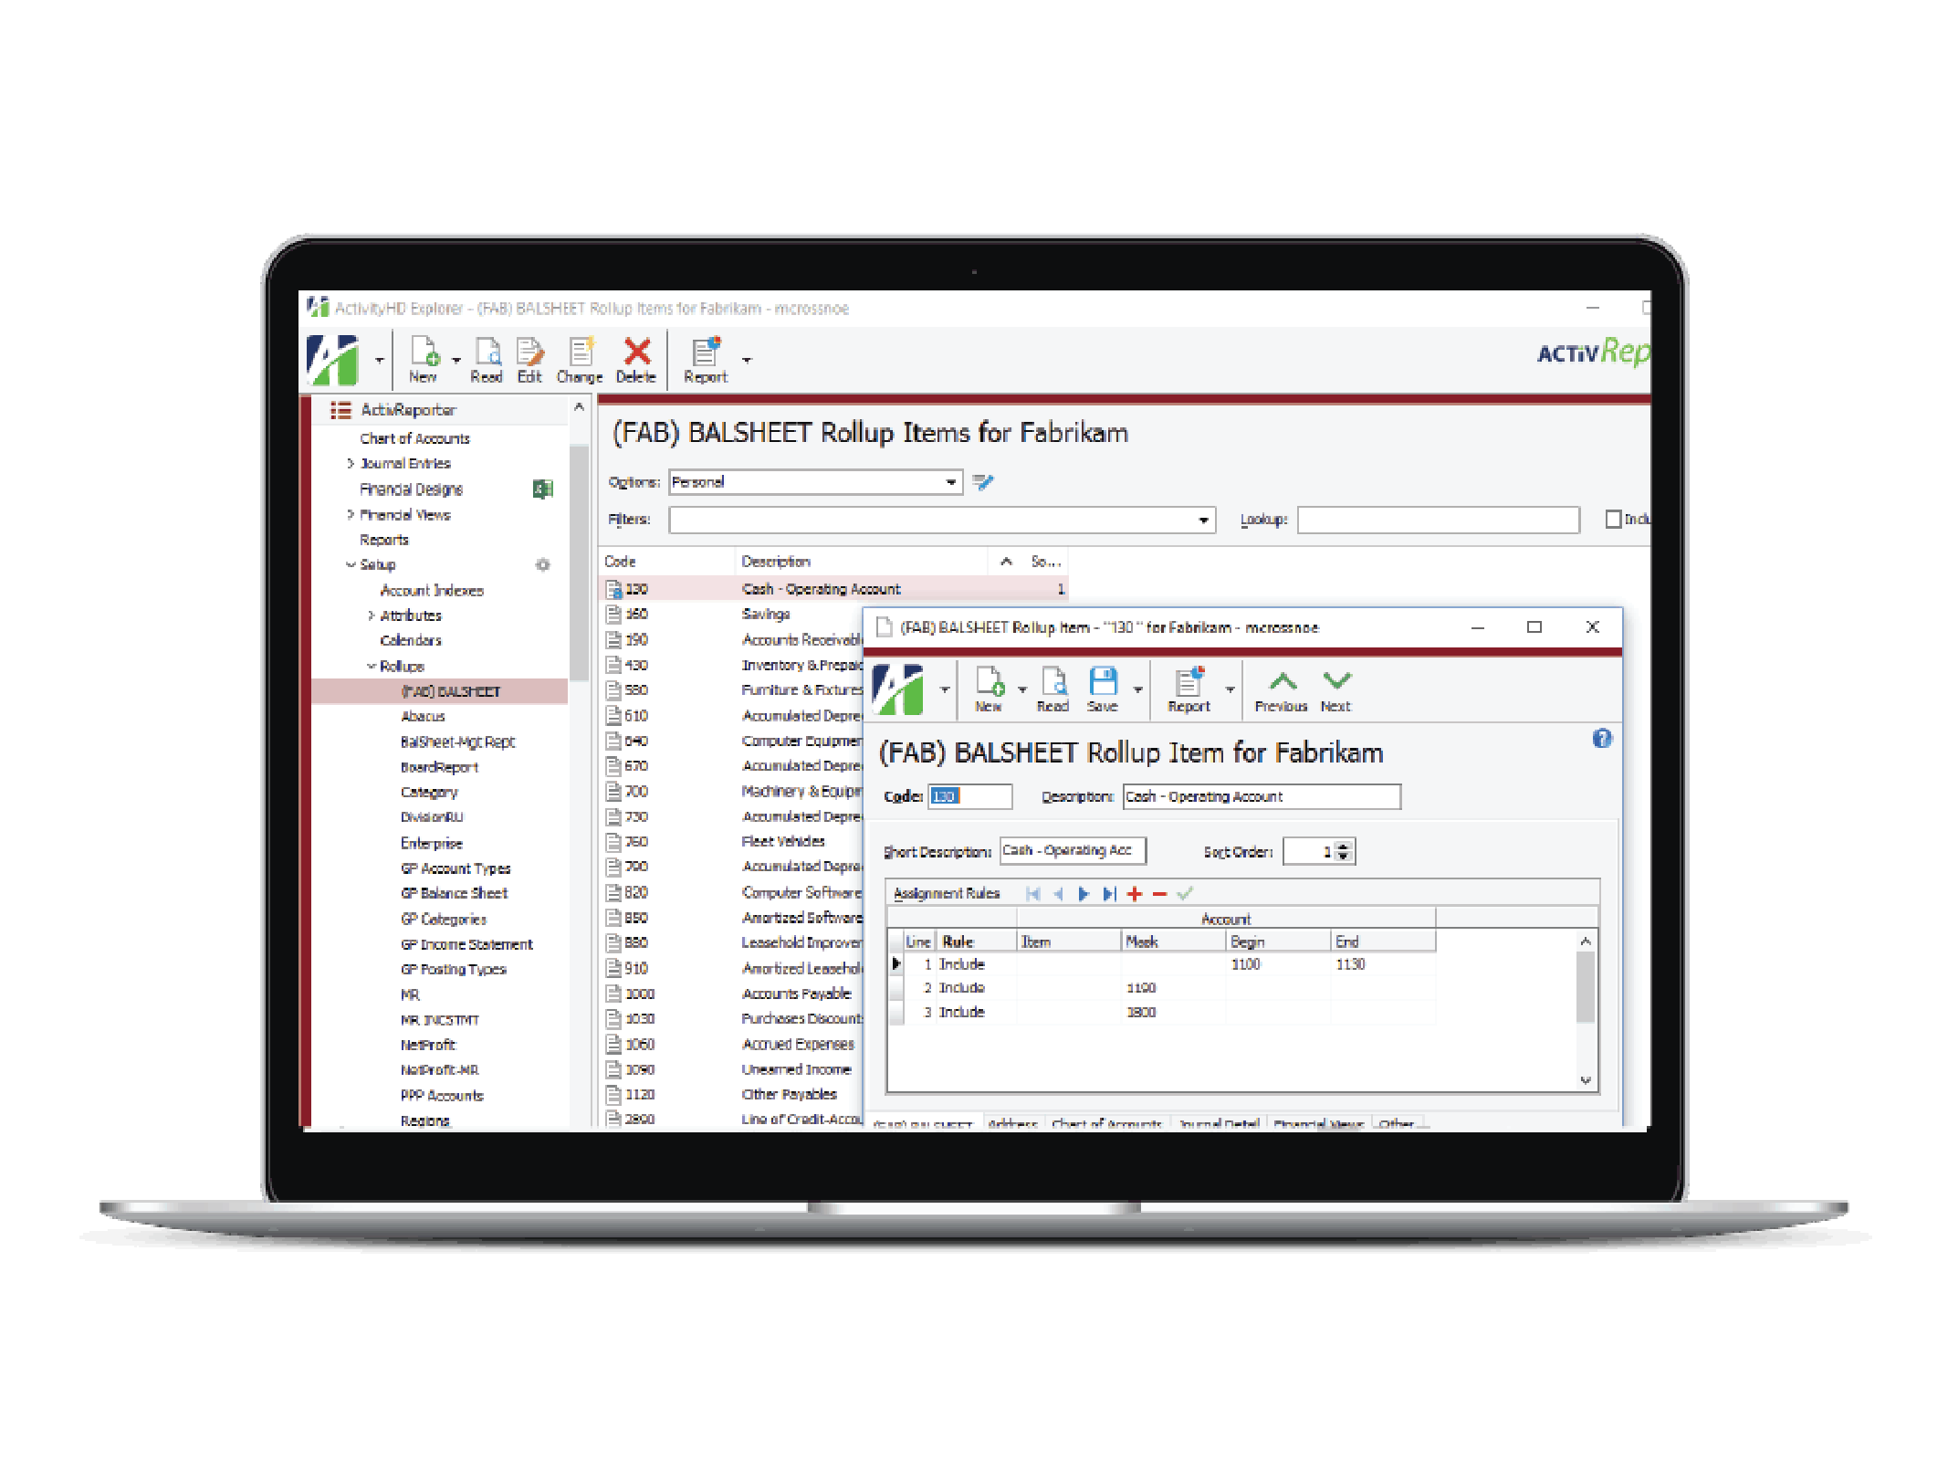
Task: Click the green checkmark in Assignment Rules
Action: 1185,894
